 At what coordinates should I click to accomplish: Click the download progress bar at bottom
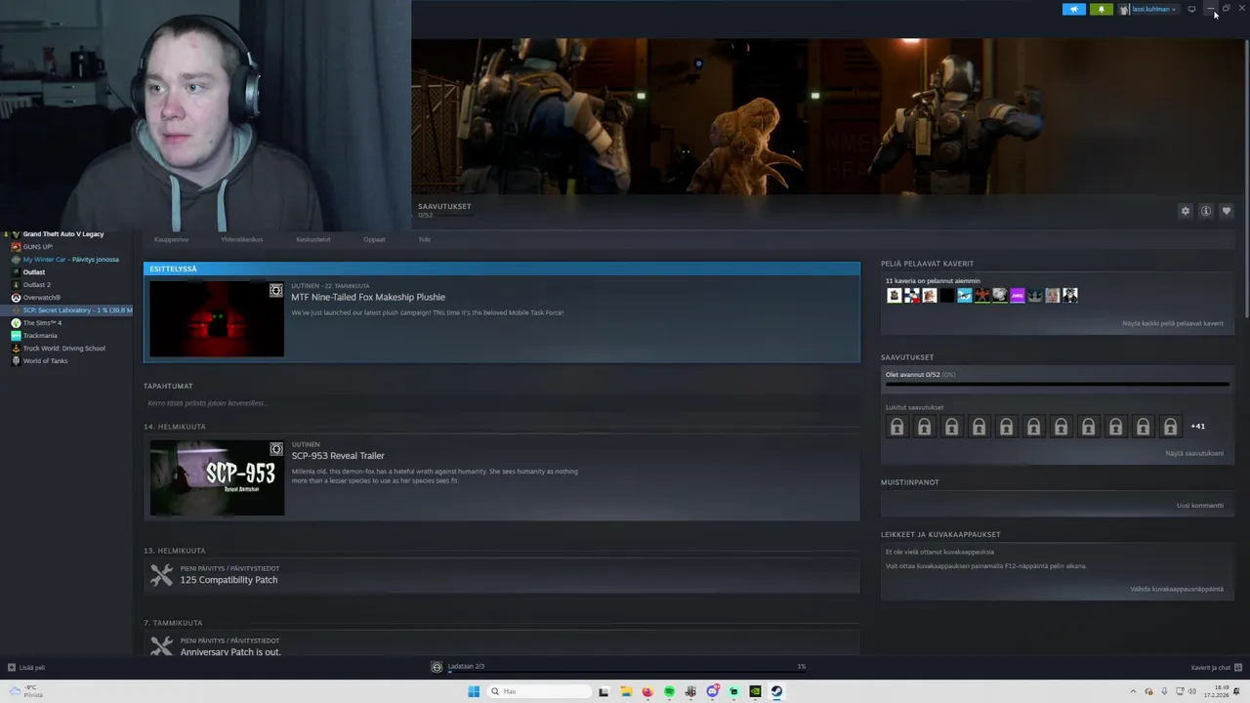pyautogui.click(x=625, y=672)
